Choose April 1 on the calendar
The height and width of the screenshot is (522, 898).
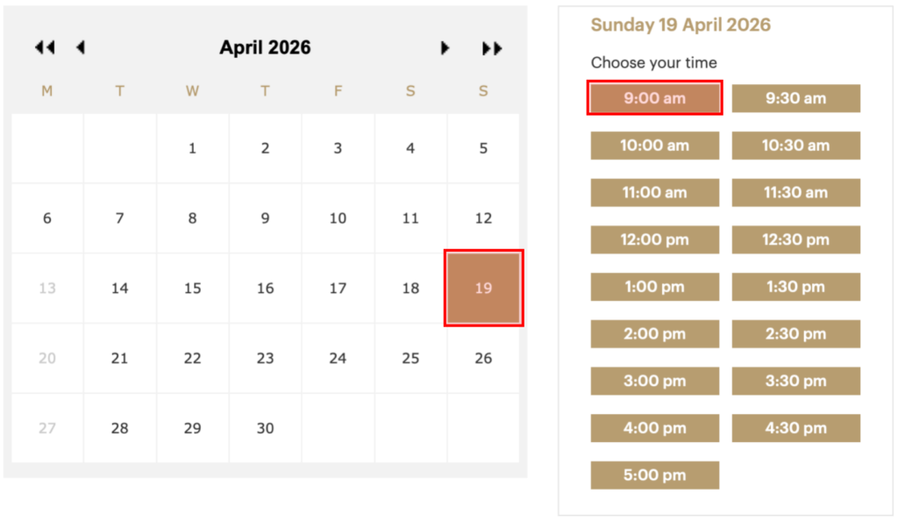coord(193,148)
